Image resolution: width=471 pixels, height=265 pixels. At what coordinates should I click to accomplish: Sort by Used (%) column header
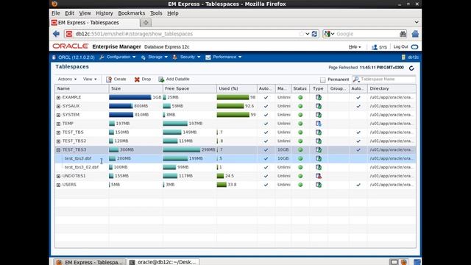coord(237,88)
